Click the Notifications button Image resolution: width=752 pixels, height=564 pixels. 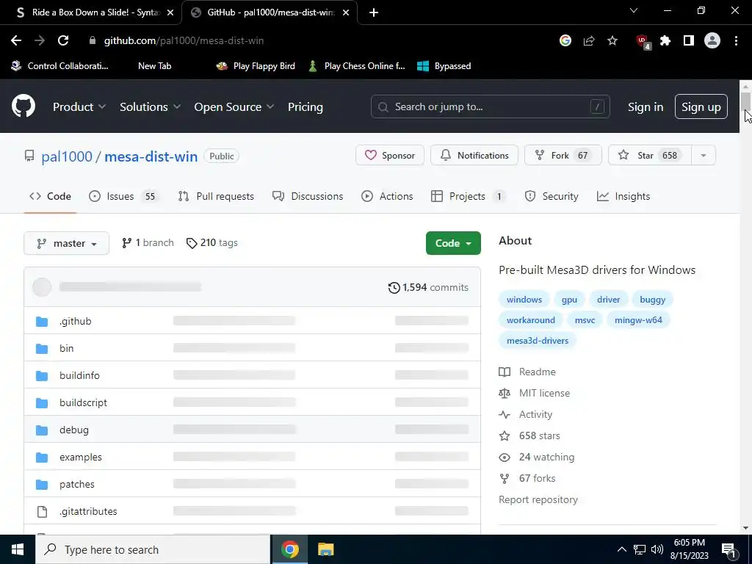click(x=474, y=156)
